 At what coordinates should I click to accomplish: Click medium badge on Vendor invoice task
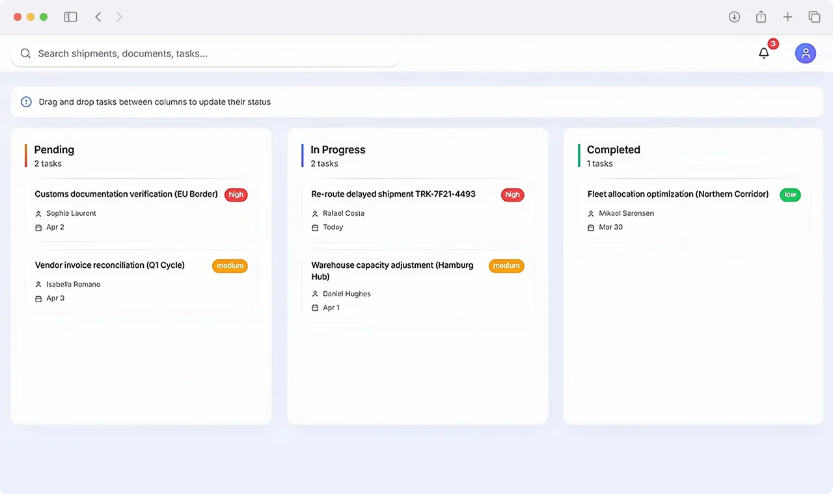click(x=230, y=266)
